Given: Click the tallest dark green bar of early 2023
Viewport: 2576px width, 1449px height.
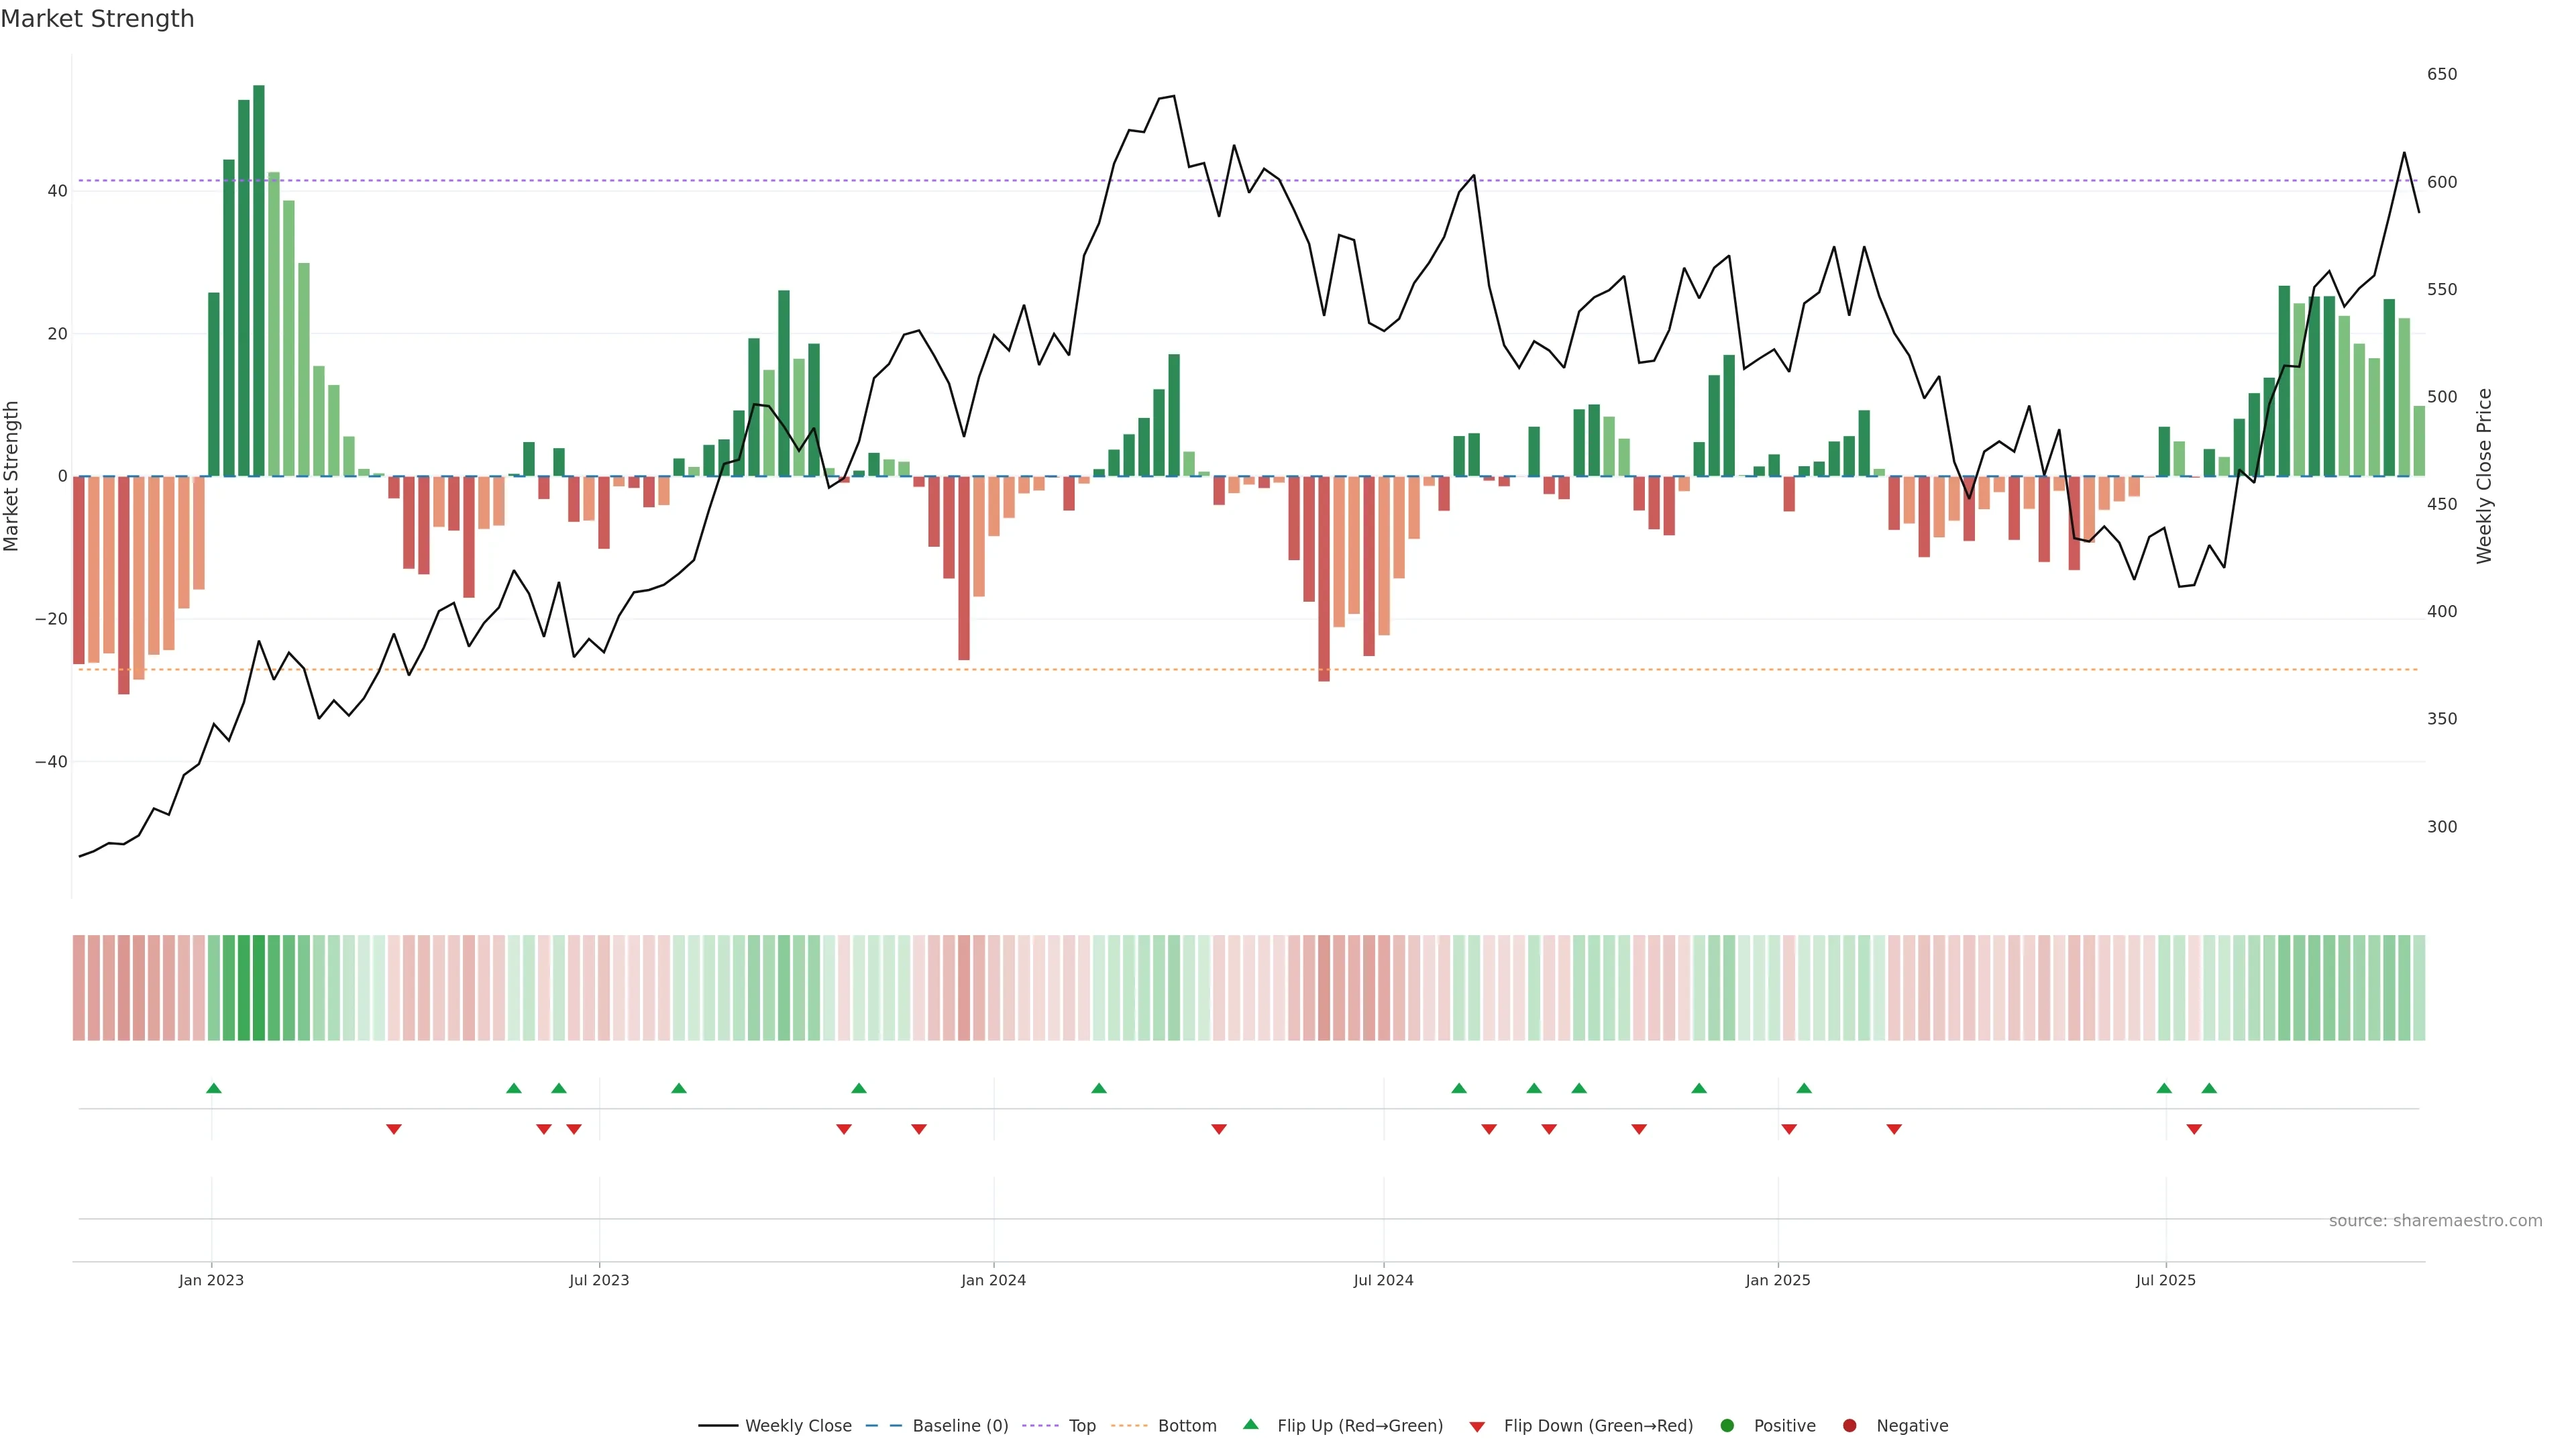Looking at the screenshot, I should pyautogui.click(x=259, y=280).
